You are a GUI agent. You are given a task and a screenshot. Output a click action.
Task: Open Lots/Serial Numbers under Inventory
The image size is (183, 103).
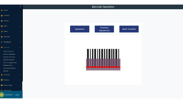(x=10, y=68)
